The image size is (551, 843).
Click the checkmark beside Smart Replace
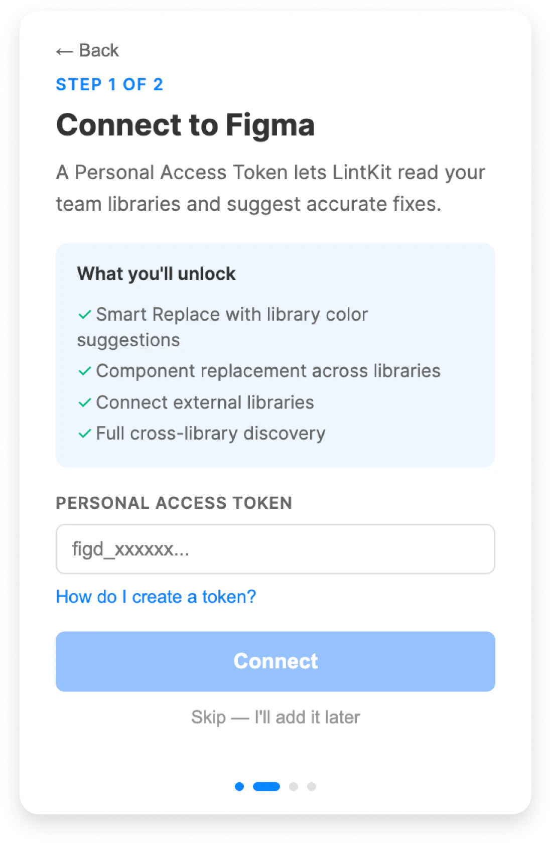pos(84,315)
